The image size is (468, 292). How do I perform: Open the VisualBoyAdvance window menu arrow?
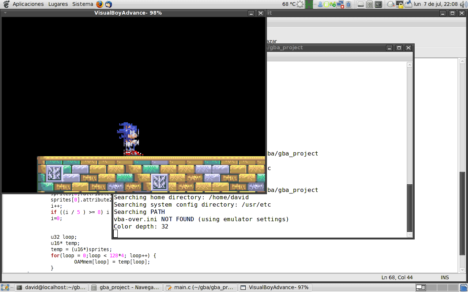point(5,13)
